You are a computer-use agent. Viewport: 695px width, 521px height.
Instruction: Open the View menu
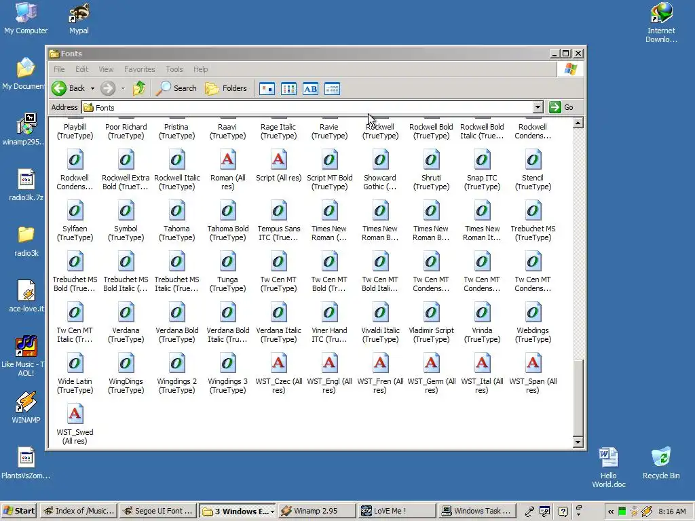tap(106, 69)
